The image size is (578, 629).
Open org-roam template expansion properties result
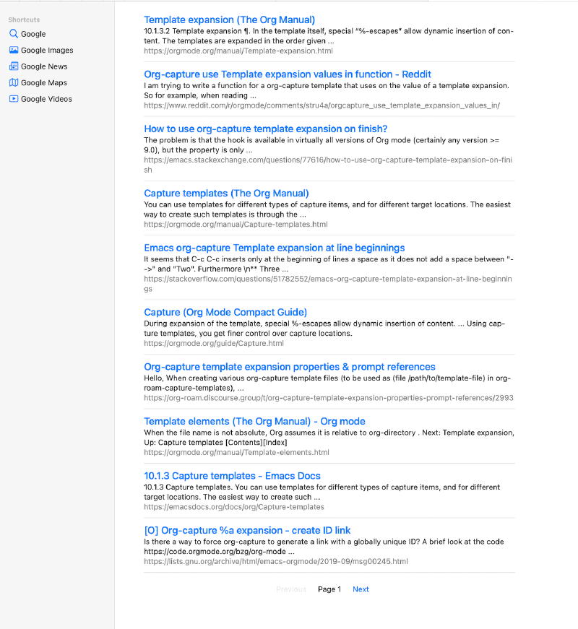[x=289, y=367]
